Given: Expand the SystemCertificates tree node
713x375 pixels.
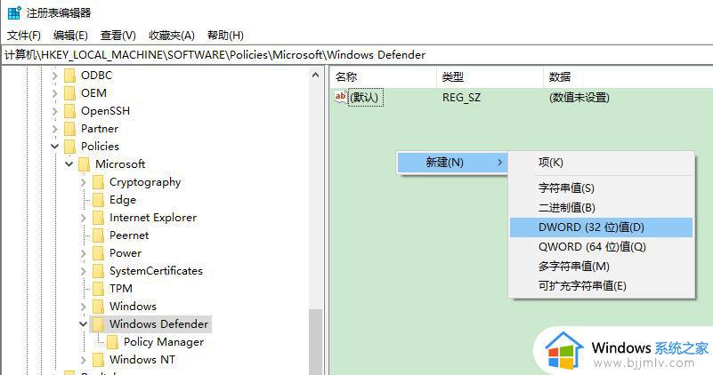Looking at the screenshot, I should [x=83, y=270].
